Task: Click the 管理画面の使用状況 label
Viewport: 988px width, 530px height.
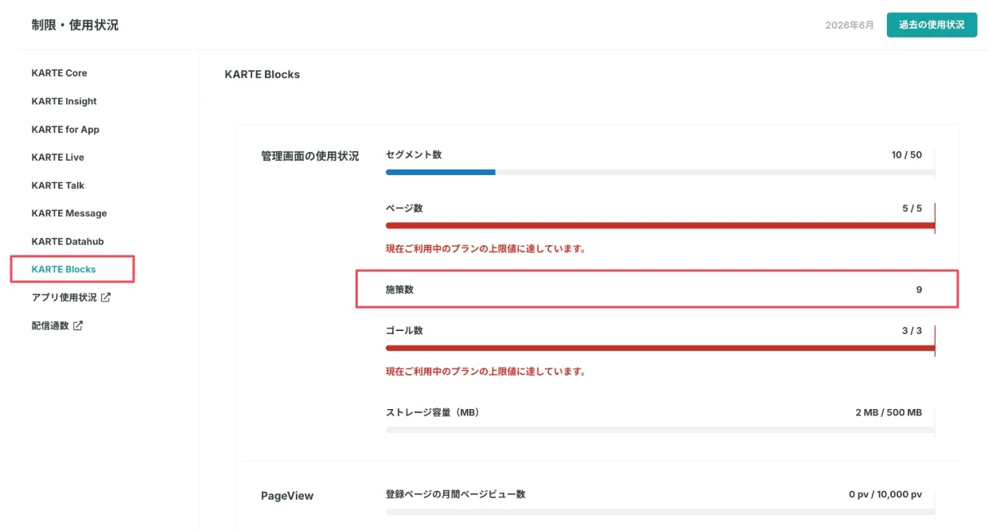Action: pos(310,156)
